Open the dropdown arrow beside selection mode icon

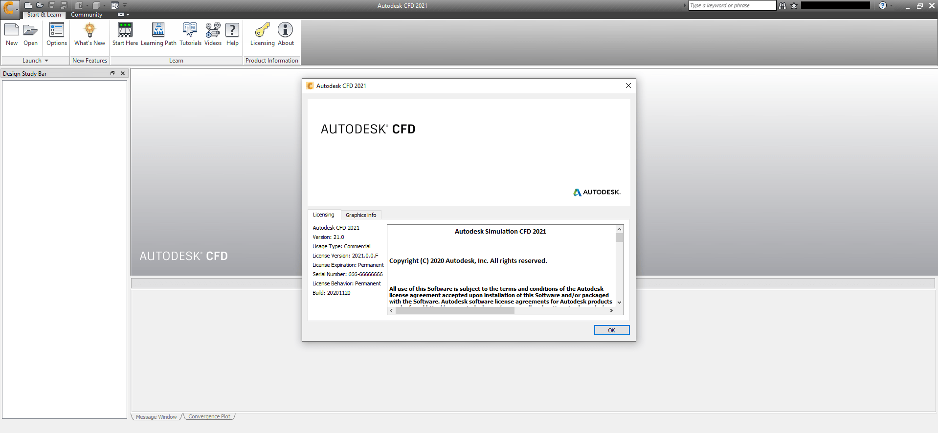(x=87, y=5)
